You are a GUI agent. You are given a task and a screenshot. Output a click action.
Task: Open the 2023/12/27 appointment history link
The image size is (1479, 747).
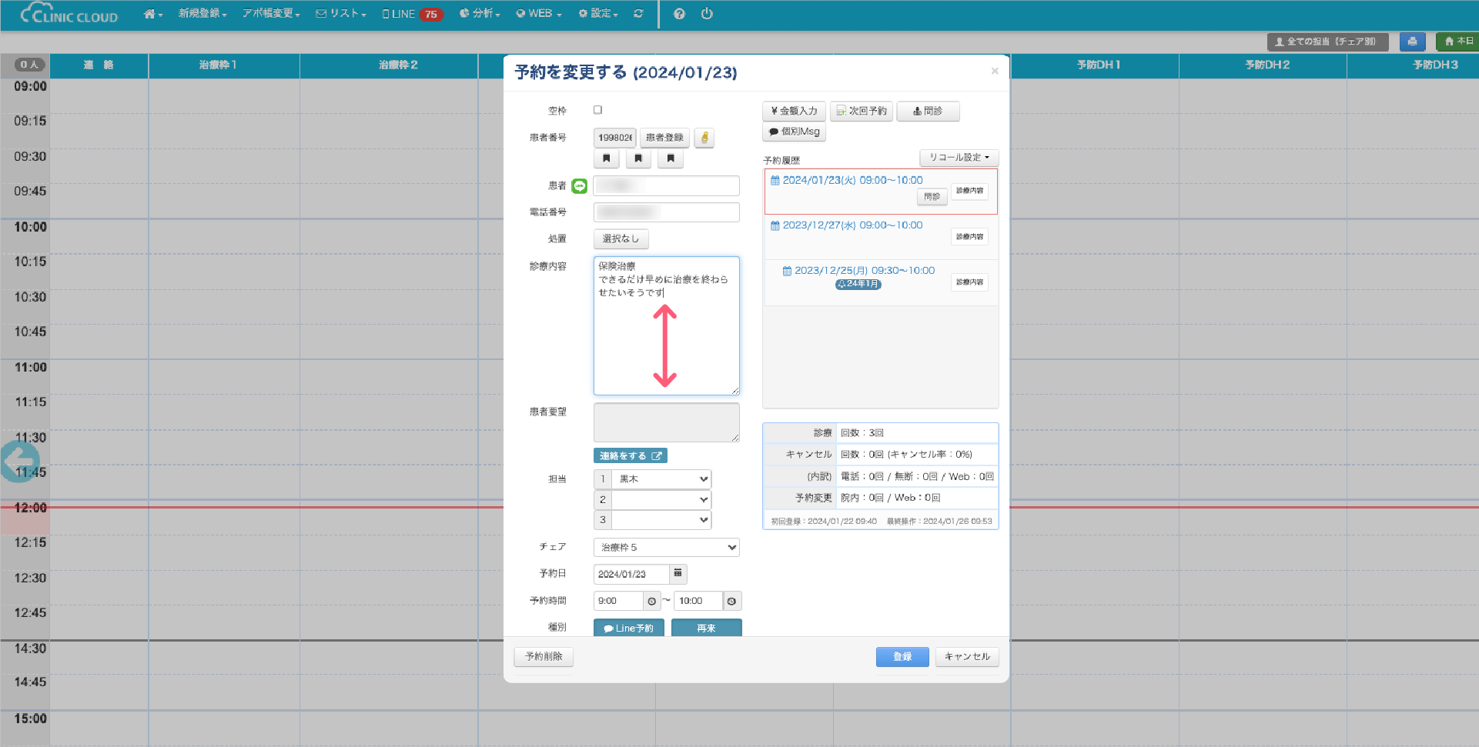[x=852, y=225]
